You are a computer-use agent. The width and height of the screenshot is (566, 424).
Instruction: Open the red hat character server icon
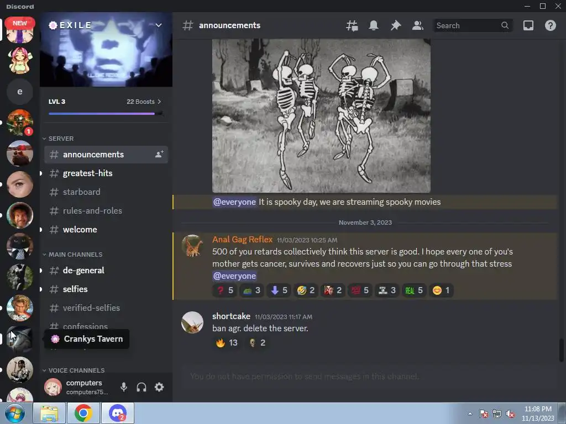pyautogui.click(x=20, y=153)
